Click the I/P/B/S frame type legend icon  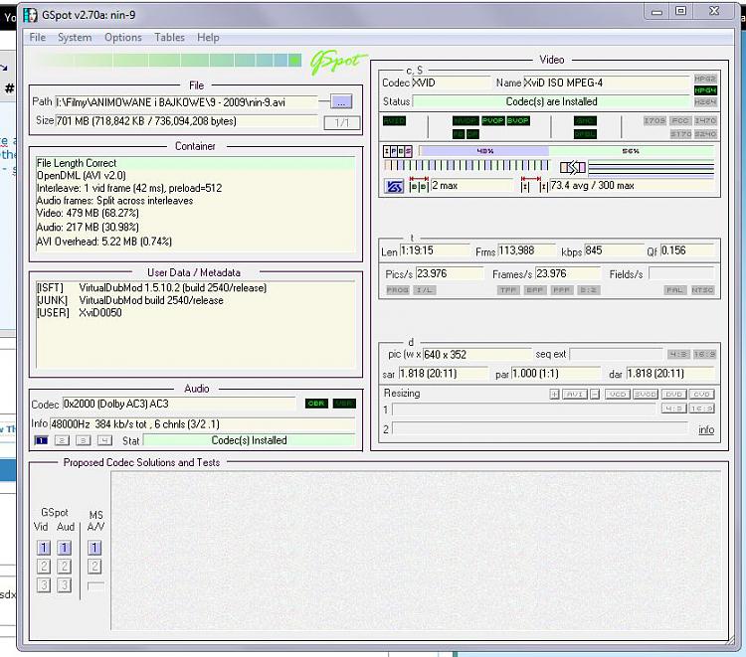coord(398,152)
